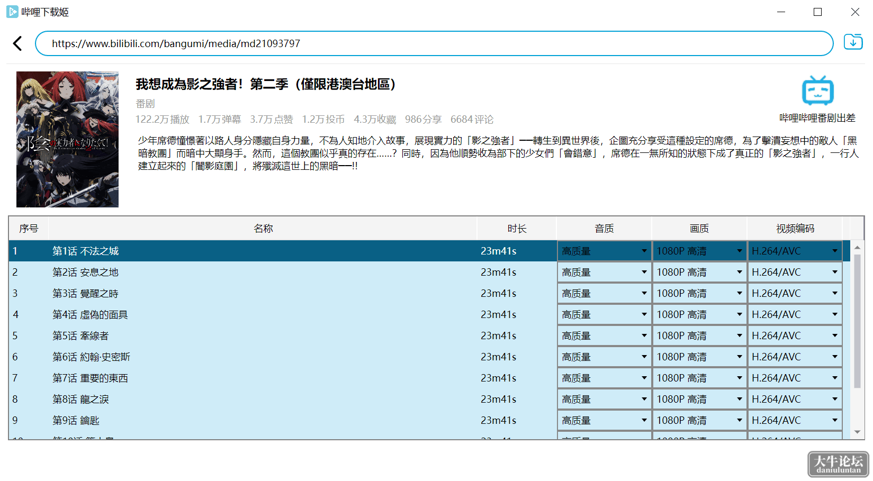873x481 pixels.
Task: Select episode row 第1话 不法之城
Action: (429, 251)
